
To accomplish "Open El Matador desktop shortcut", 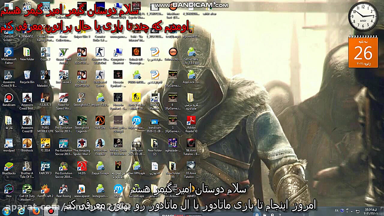I will (x=45, y=79).
